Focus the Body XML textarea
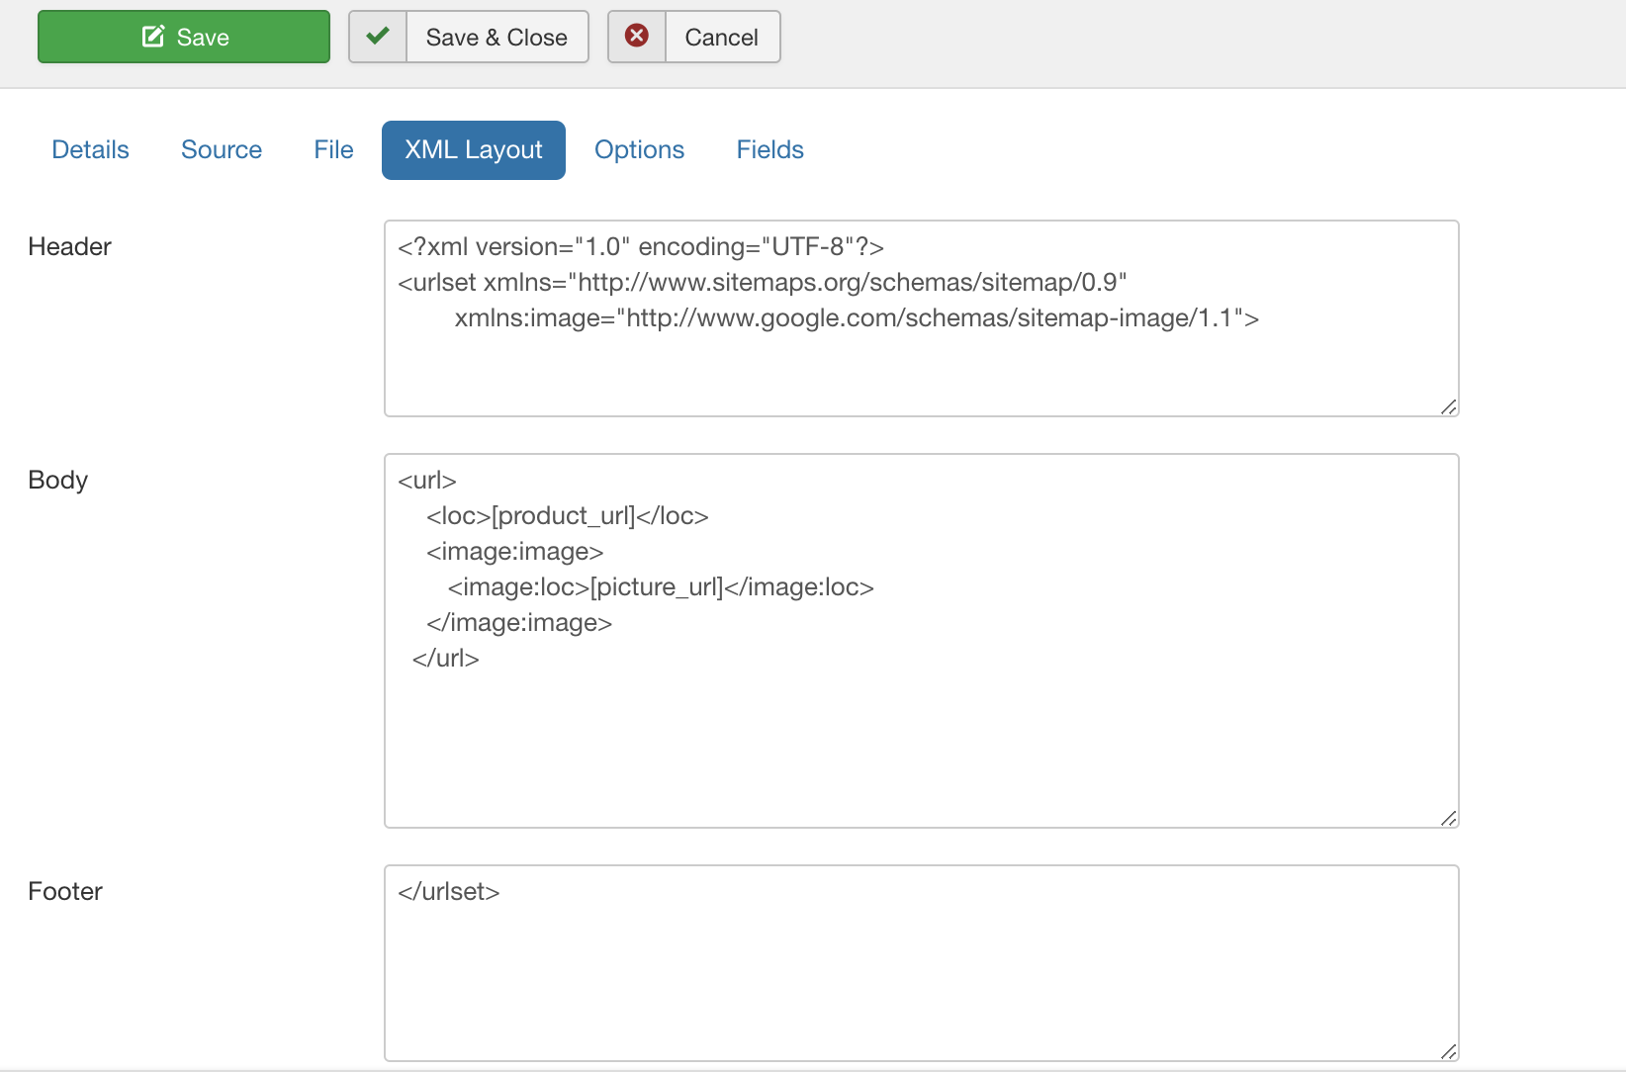The image size is (1626, 1072). coord(922,641)
